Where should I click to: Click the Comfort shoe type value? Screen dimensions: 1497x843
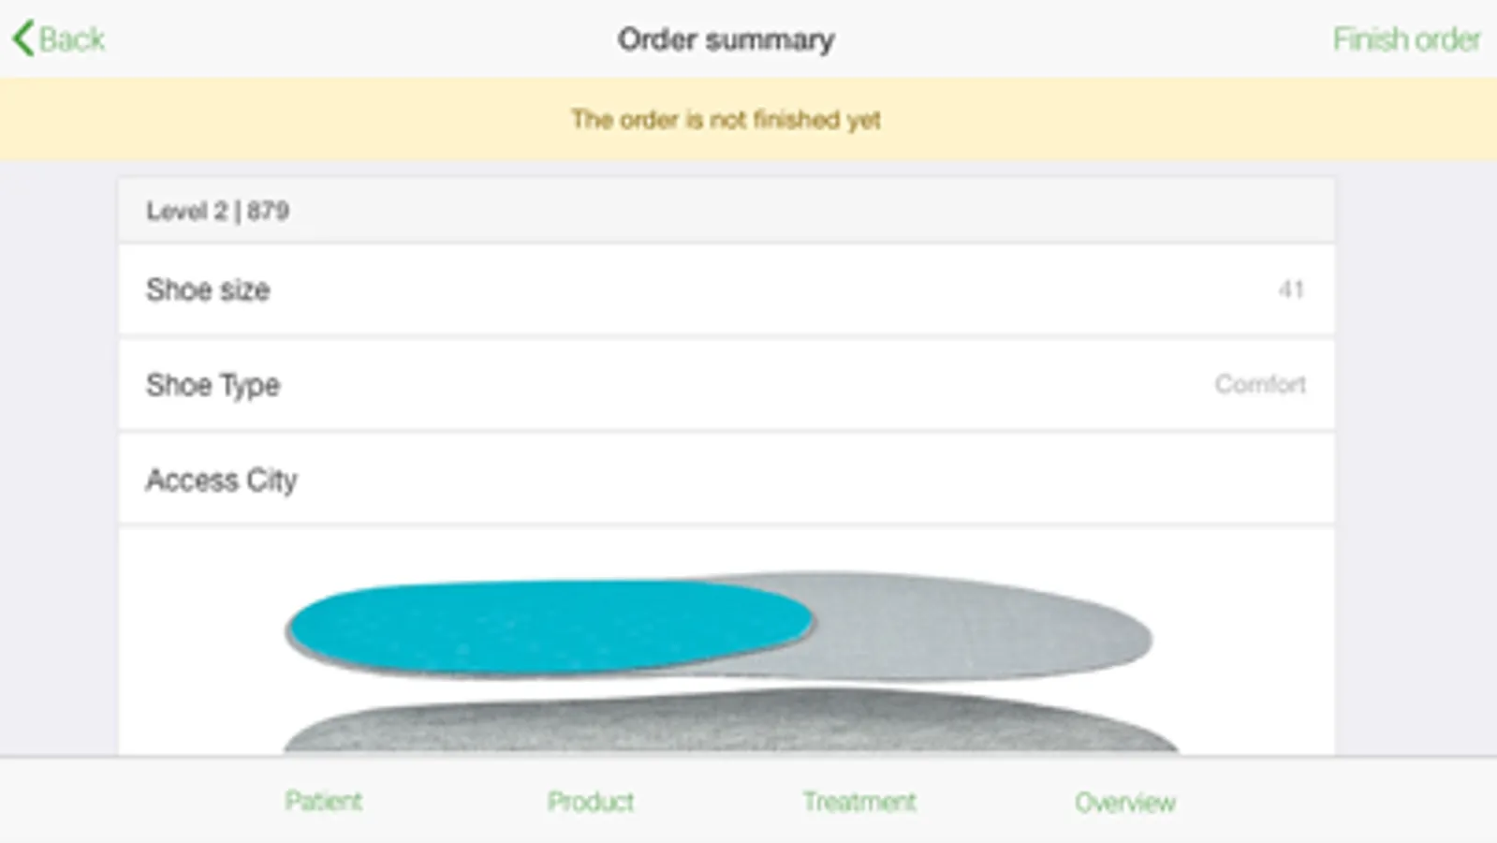1260,384
